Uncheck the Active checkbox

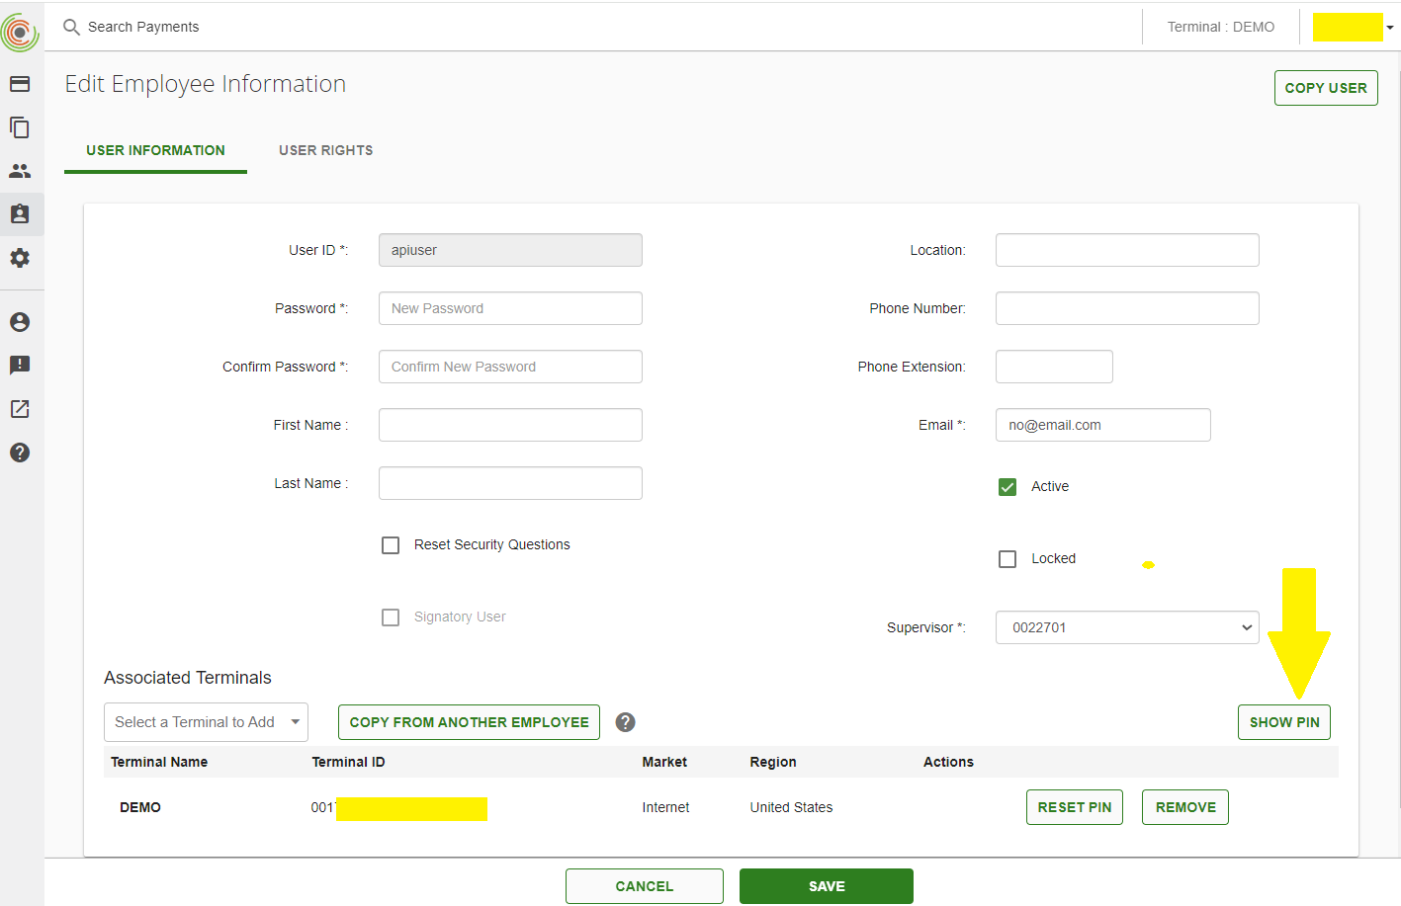pyautogui.click(x=1007, y=487)
